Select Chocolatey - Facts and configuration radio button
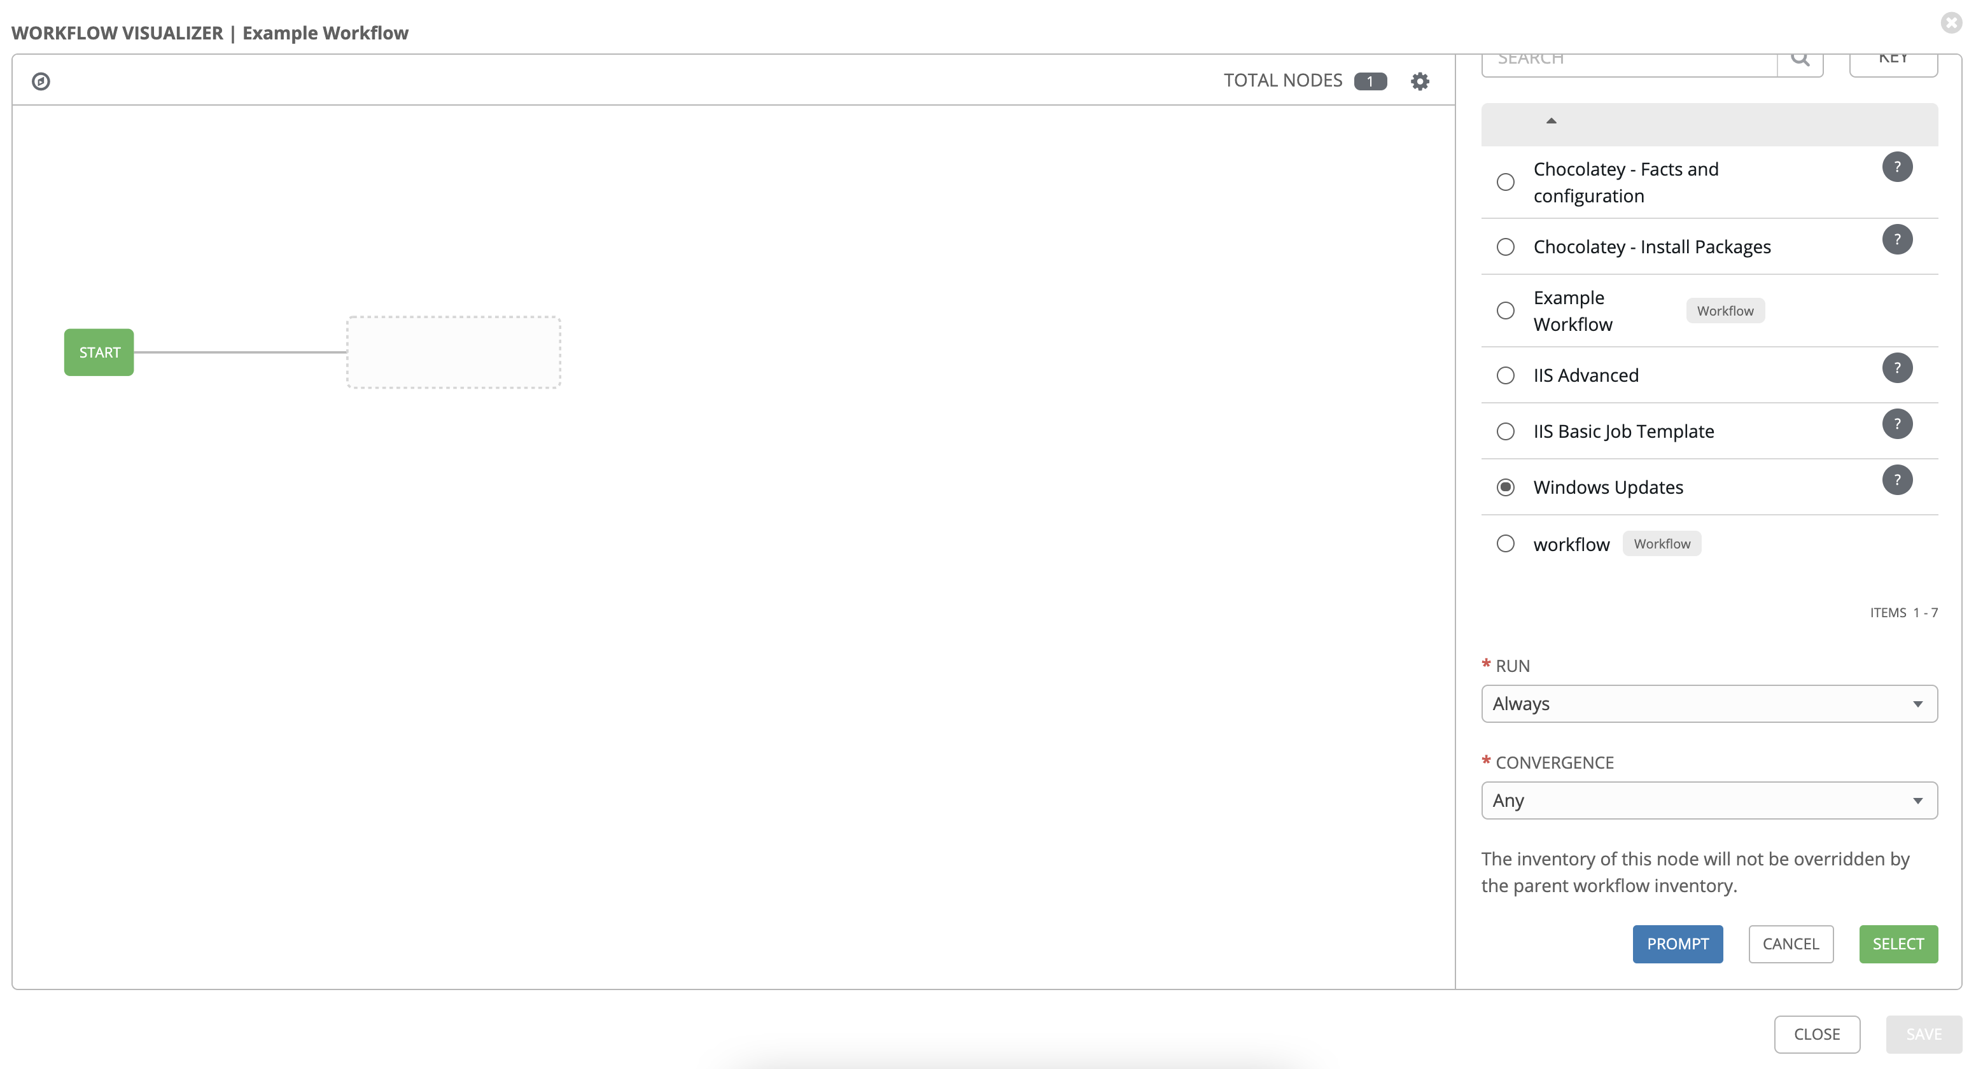 pyautogui.click(x=1505, y=183)
